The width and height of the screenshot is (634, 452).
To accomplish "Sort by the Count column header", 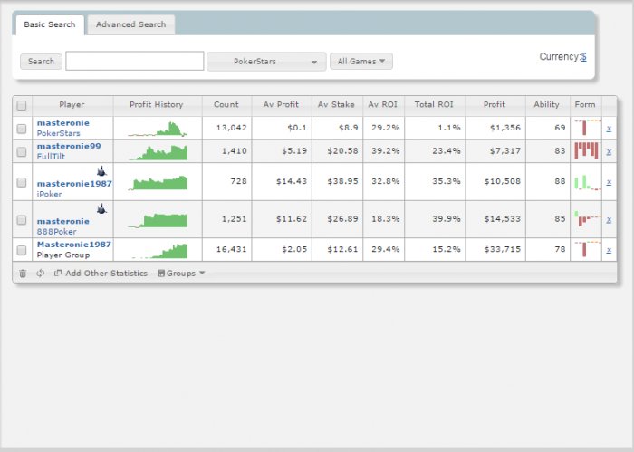I will point(226,105).
